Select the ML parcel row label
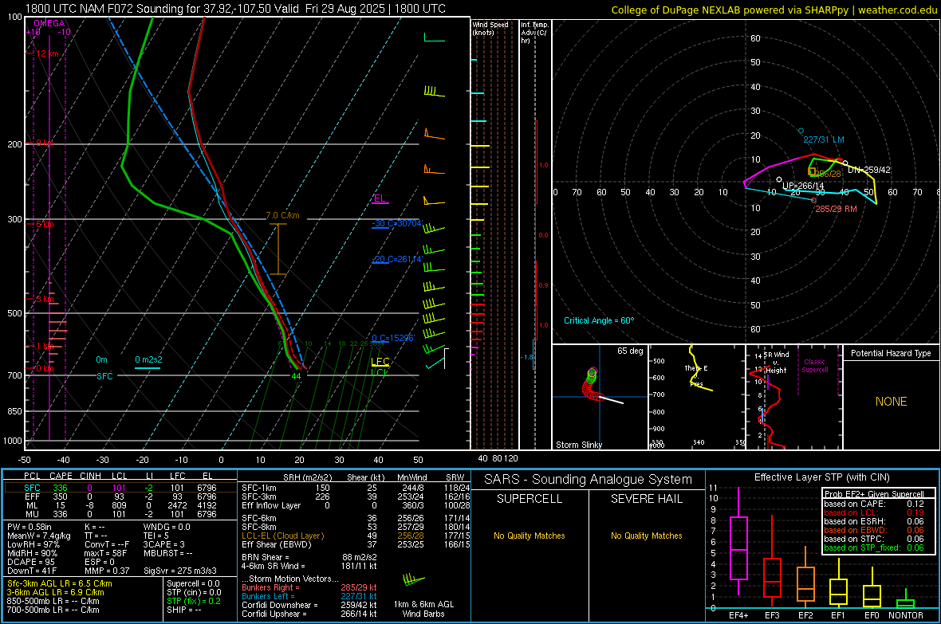 (x=33, y=505)
